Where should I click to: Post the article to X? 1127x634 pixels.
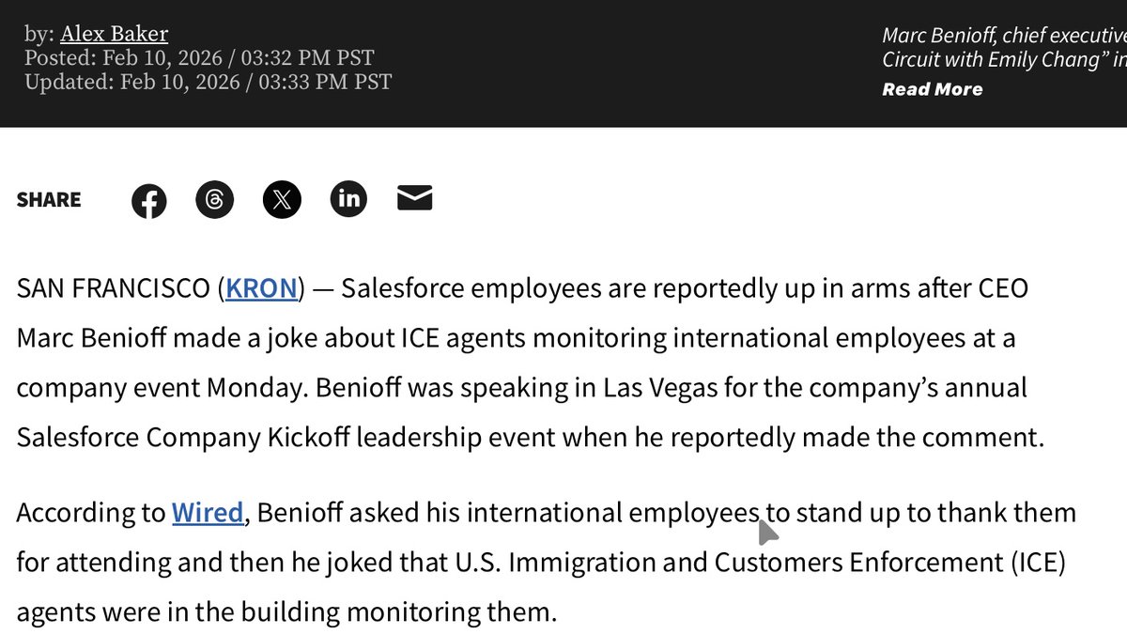282,199
